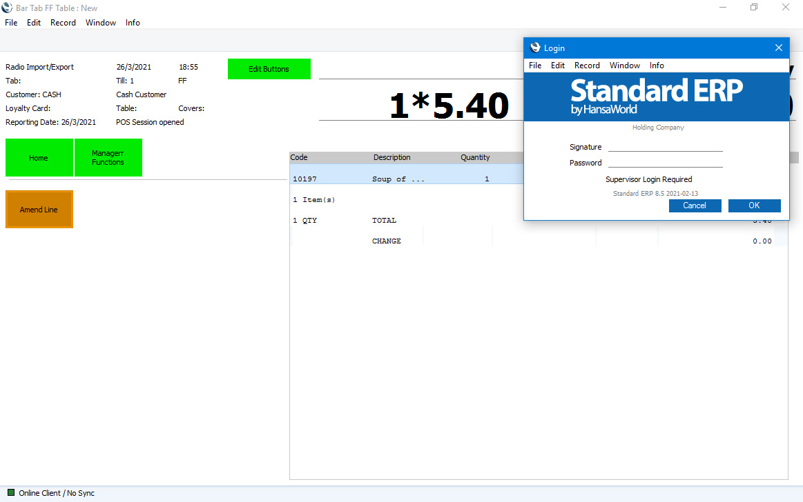Viewport: 803px width, 502px height.
Task: Click the Standard ERP by HansaWorld logo
Action: (657, 96)
